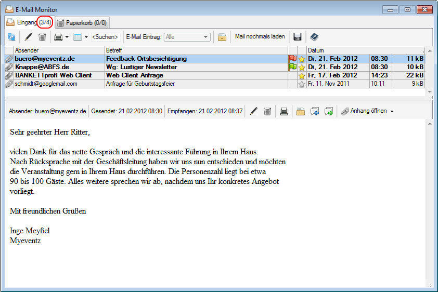Click the paperclip icon on the buero@myeventz.de row
The image size is (438, 292).
click(x=9, y=59)
